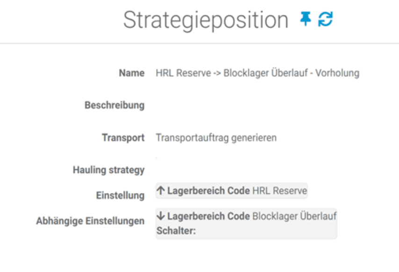Select the Einstellung row label
The width and height of the screenshot is (399, 272).
(120, 195)
